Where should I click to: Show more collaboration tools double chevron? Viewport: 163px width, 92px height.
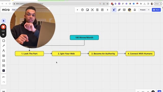(x=107, y=10)
